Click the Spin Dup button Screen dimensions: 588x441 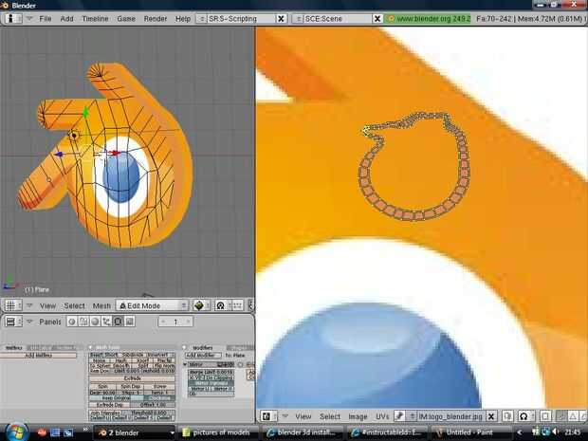click(x=131, y=386)
